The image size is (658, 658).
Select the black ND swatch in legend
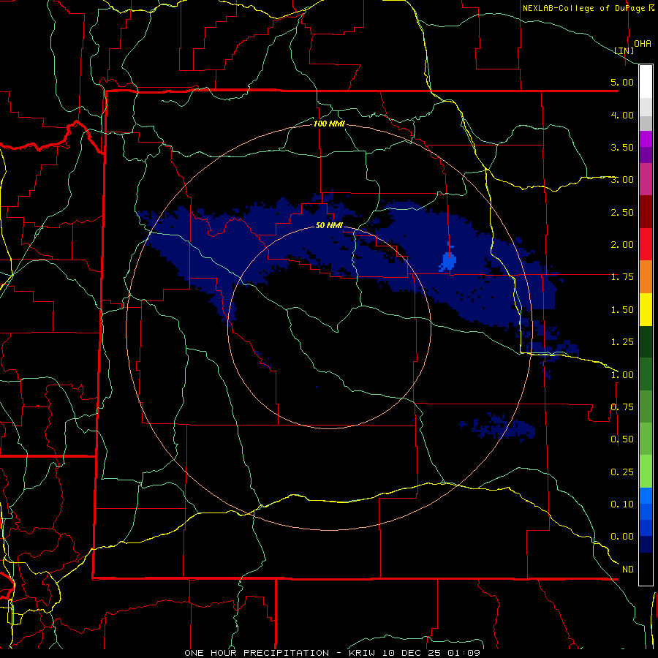click(x=646, y=569)
